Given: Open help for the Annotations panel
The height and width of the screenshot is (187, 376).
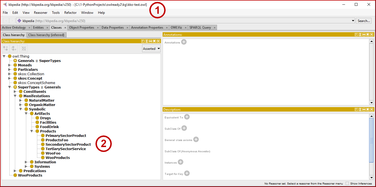Looking at the screenshot, I should point(356,35).
